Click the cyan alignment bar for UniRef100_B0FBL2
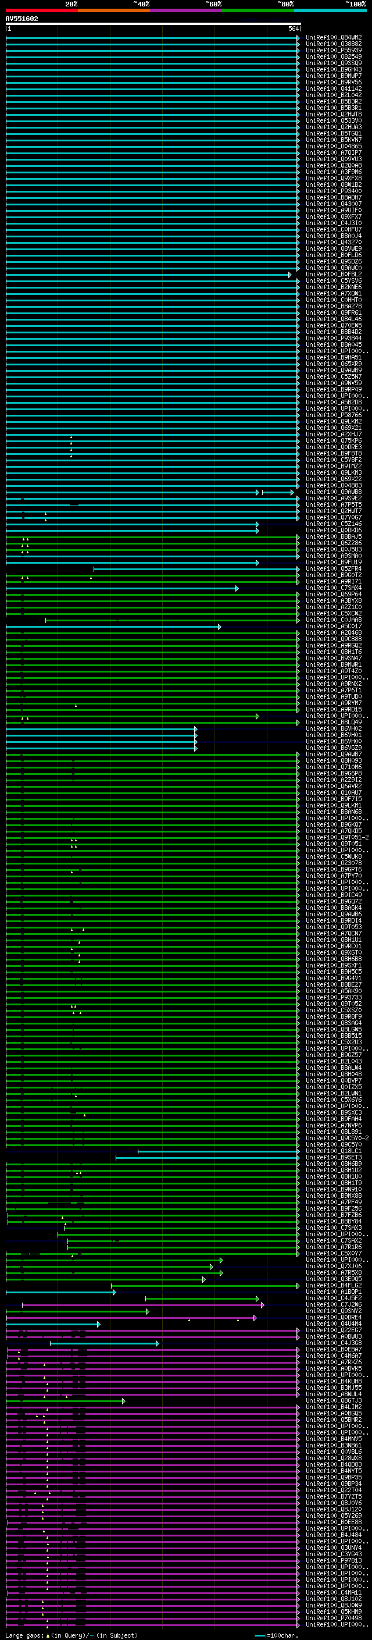The image size is (372, 1640). 149,275
